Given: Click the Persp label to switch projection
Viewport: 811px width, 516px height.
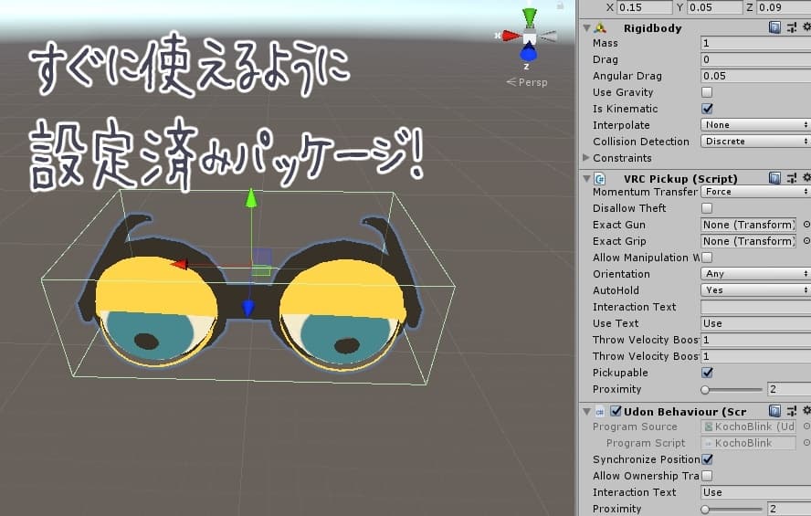Looking at the screenshot, I should 532,82.
